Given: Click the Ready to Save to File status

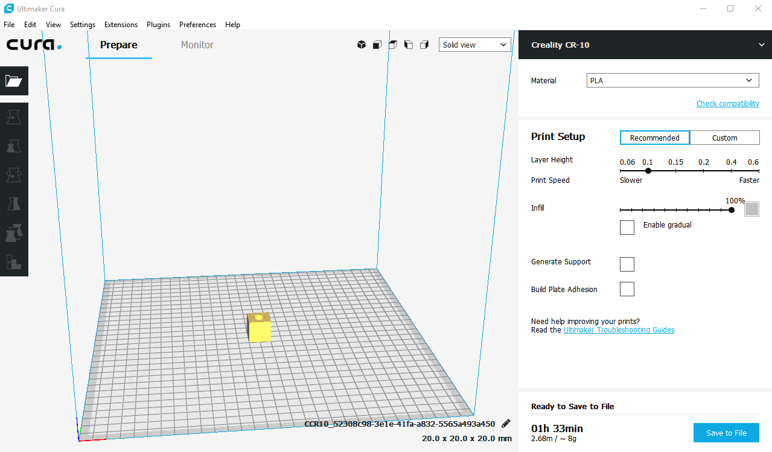Looking at the screenshot, I should tap(572, 406).
